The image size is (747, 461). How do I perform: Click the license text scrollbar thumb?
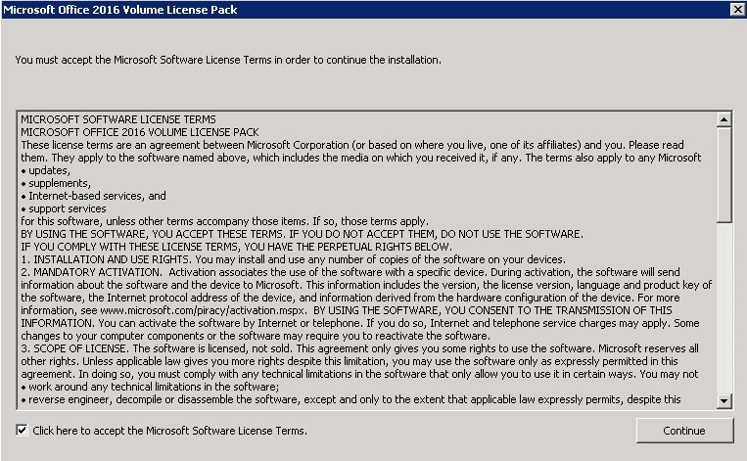[724, 176]
